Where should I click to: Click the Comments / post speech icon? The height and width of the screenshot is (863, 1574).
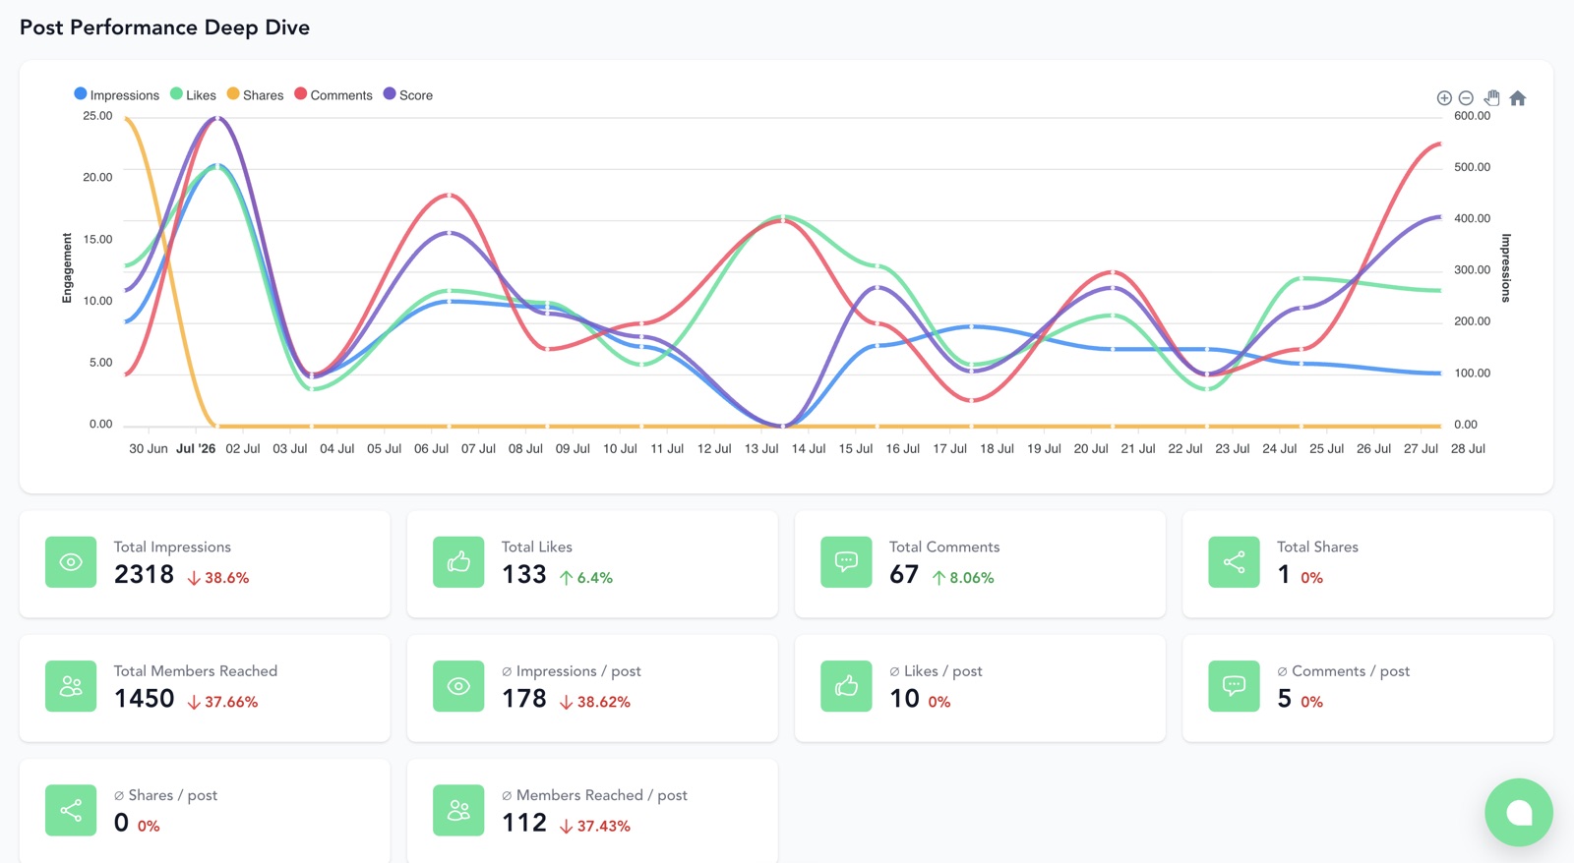click(1234, 686)
